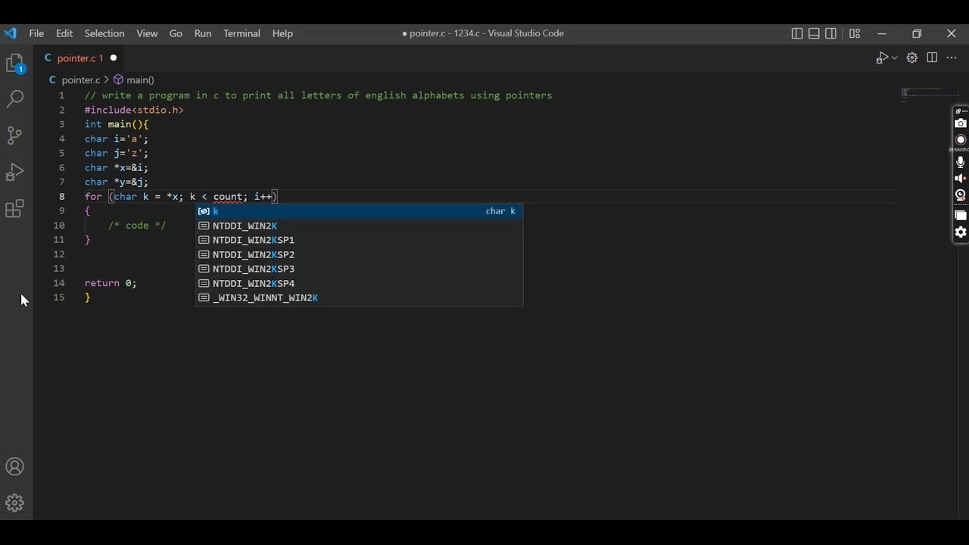Screen dimensions: 969x545
Task: Open the File menu
Action: [x=36, y=33]
